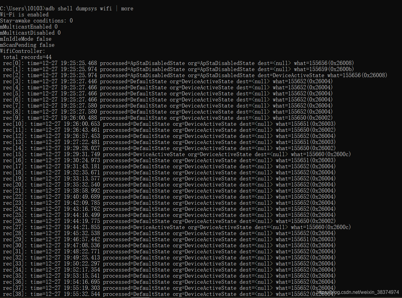Select the 'Wi-Fi is enabled' status line

coord(24,14)
